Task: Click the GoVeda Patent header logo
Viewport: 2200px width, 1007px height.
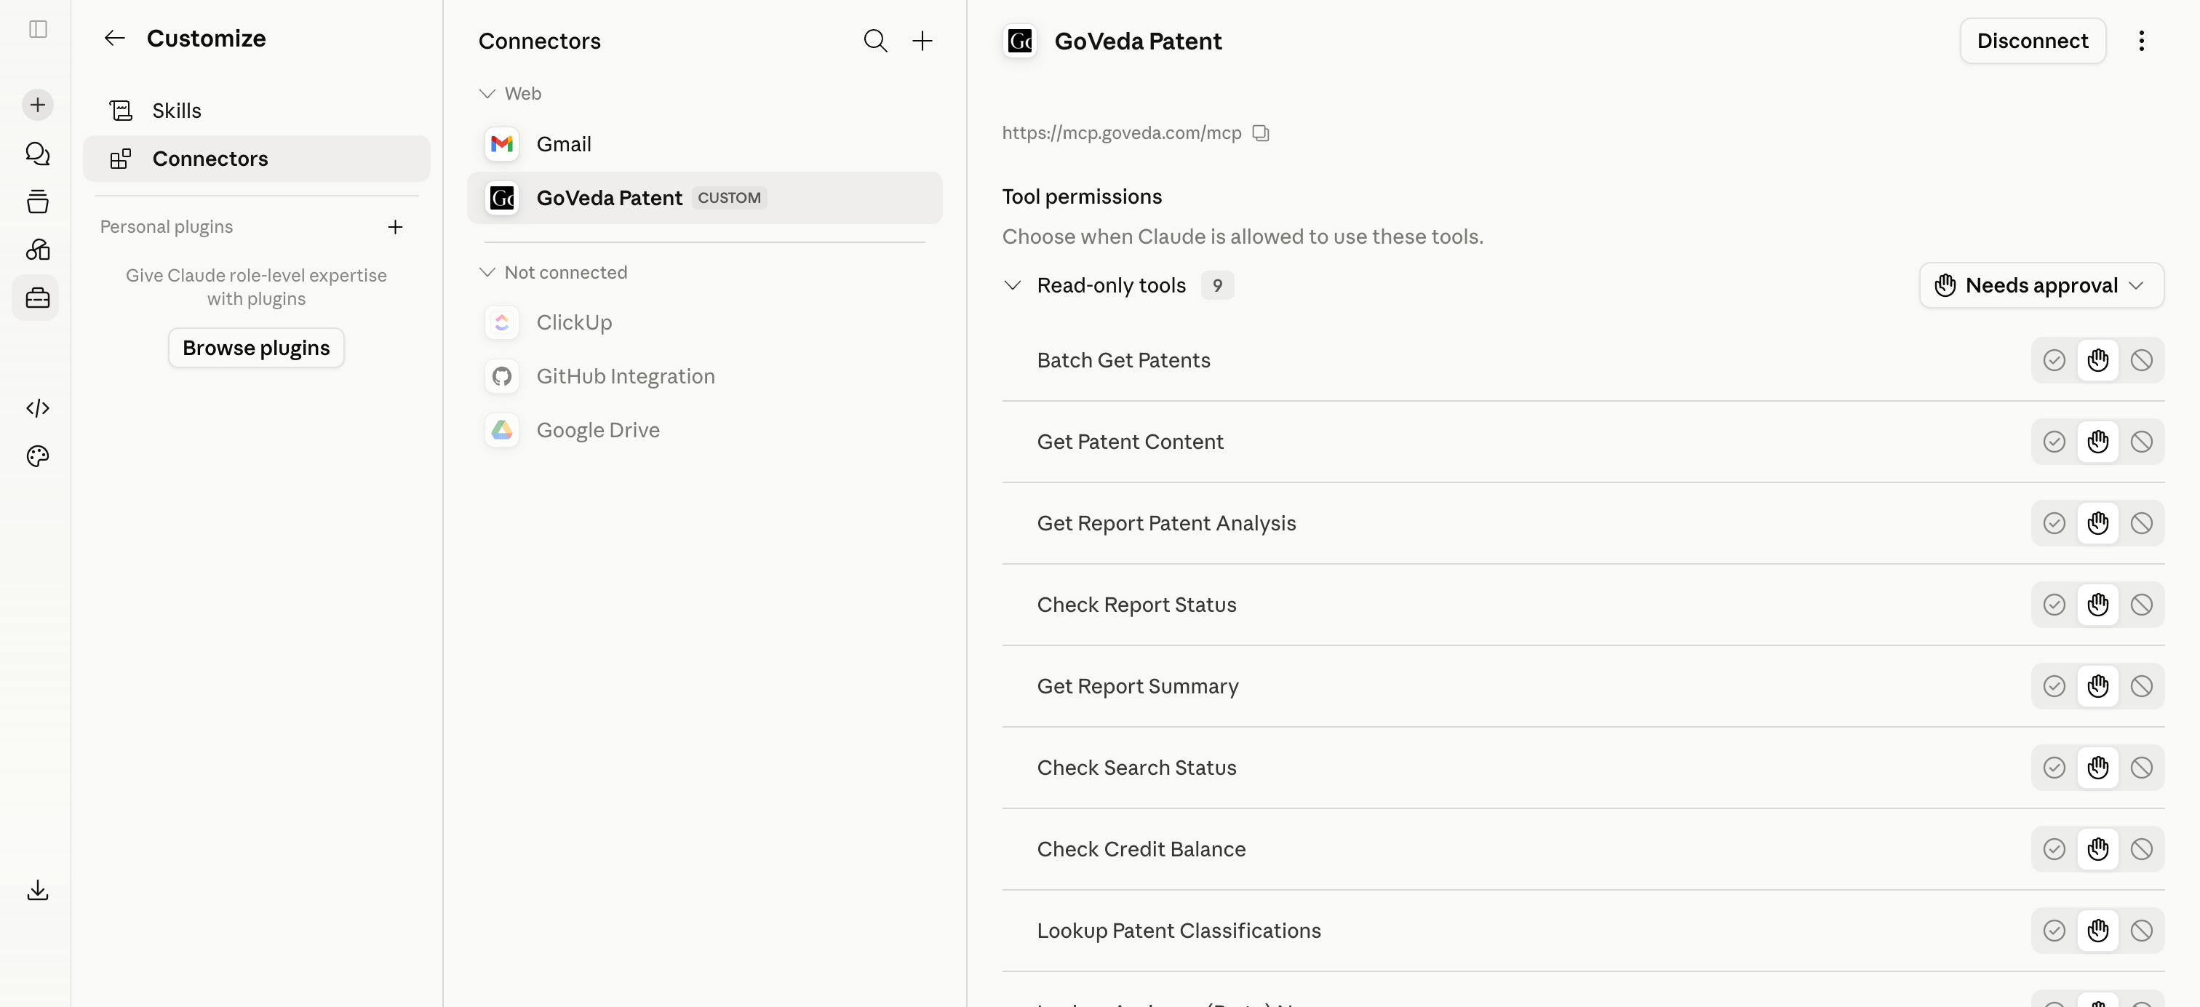Action: (1020, 41)
